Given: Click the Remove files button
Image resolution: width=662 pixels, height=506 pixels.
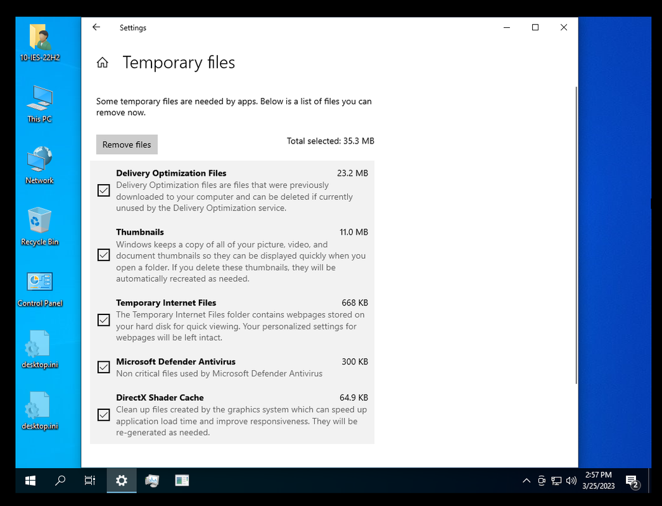Looking at the screenshot, I should tap(127, 145).
